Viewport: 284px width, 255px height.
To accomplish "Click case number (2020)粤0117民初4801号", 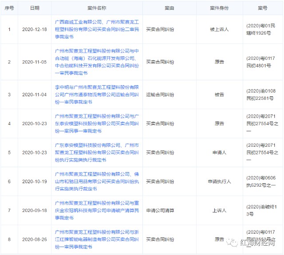I will click(261, 62).
